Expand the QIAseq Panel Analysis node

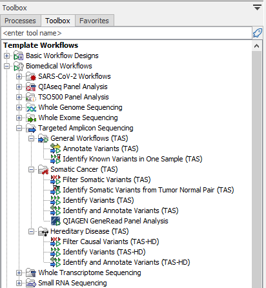[x=19, y=87]
